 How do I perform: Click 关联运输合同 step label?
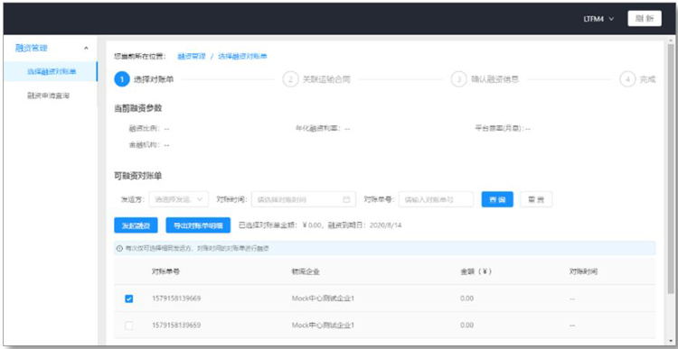click(326, 79)
